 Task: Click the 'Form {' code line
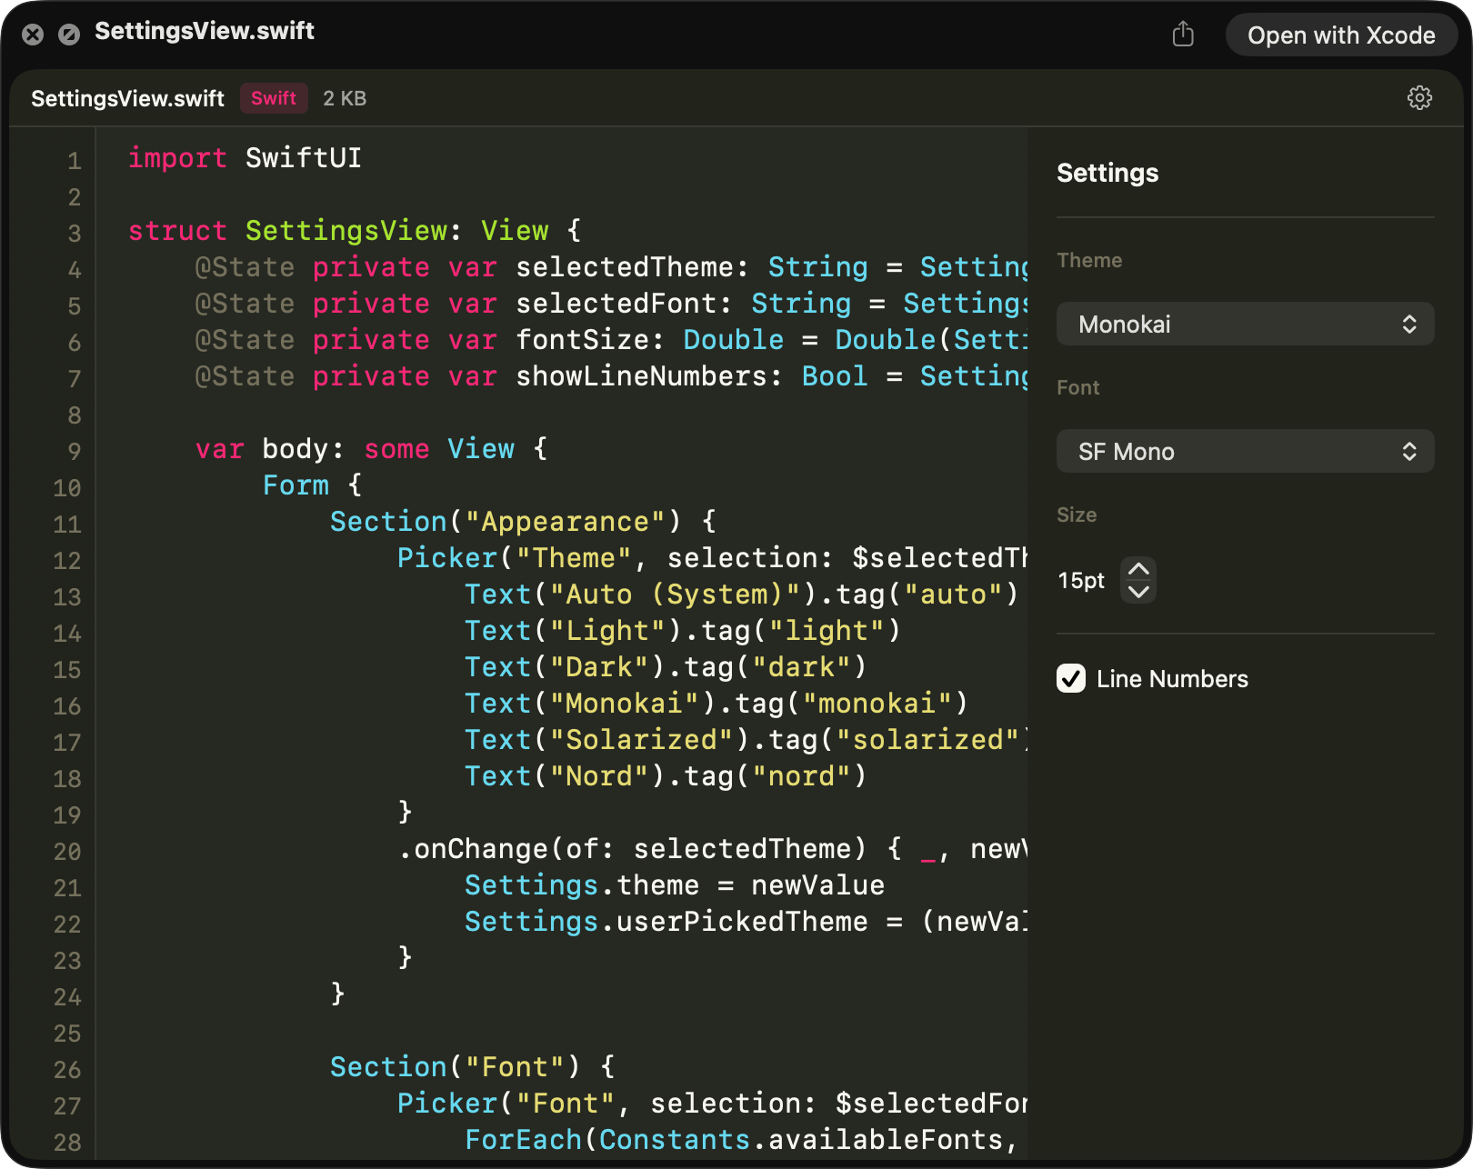pyautogui.click(x=313, y=485)
